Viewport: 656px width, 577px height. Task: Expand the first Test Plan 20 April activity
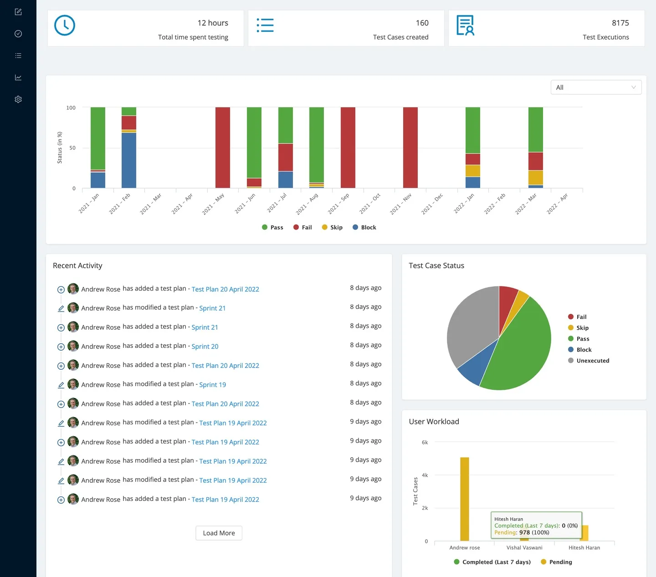pos(61,290)
